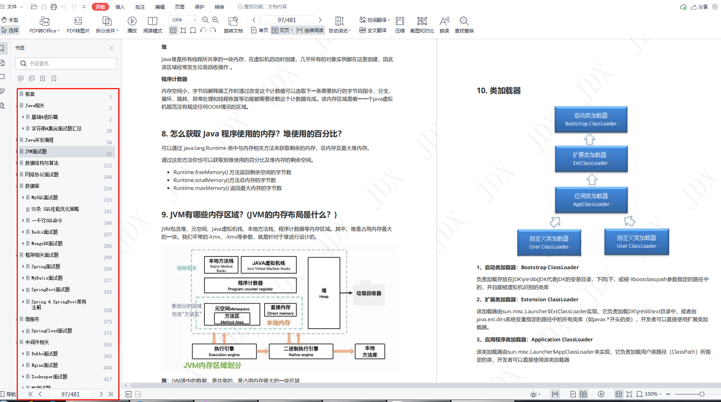Rotate view clockwise icon
Image resolution: width=721 pixels, height=402 pixels.
[x=213, y=30]
